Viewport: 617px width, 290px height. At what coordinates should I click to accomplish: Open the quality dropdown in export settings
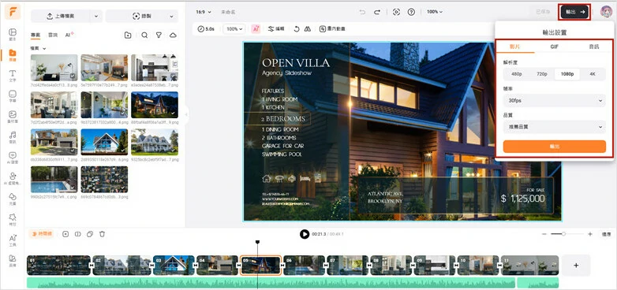(x=555, y=127)
